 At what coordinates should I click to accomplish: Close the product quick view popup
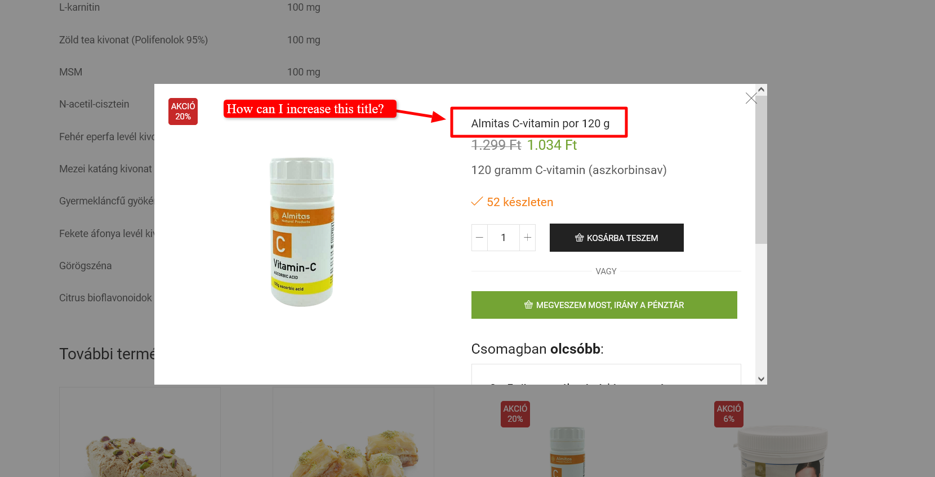[751, 98]
